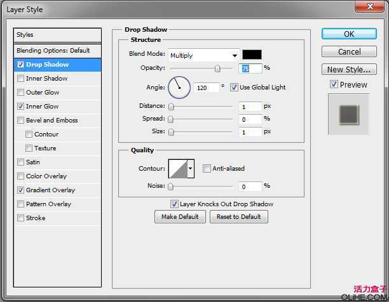
Task: Click the Opacity value field
Action: pyautogui.click(x=250, y=69)
